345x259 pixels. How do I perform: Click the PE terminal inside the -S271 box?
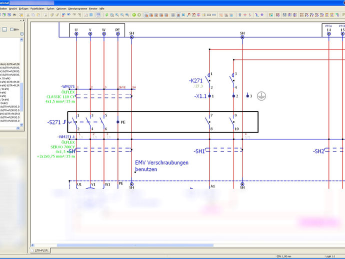(x=118, y=122)
